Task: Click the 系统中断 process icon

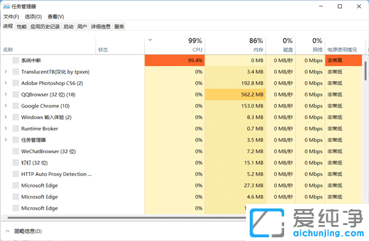Action: point(16,60)
